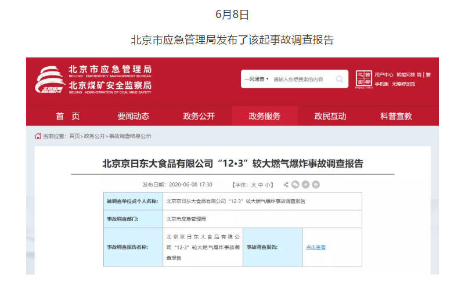Screen dimensions: 454x285
Task: Open the 无障碍浏览 accessibility link
Action: (403, 84)
